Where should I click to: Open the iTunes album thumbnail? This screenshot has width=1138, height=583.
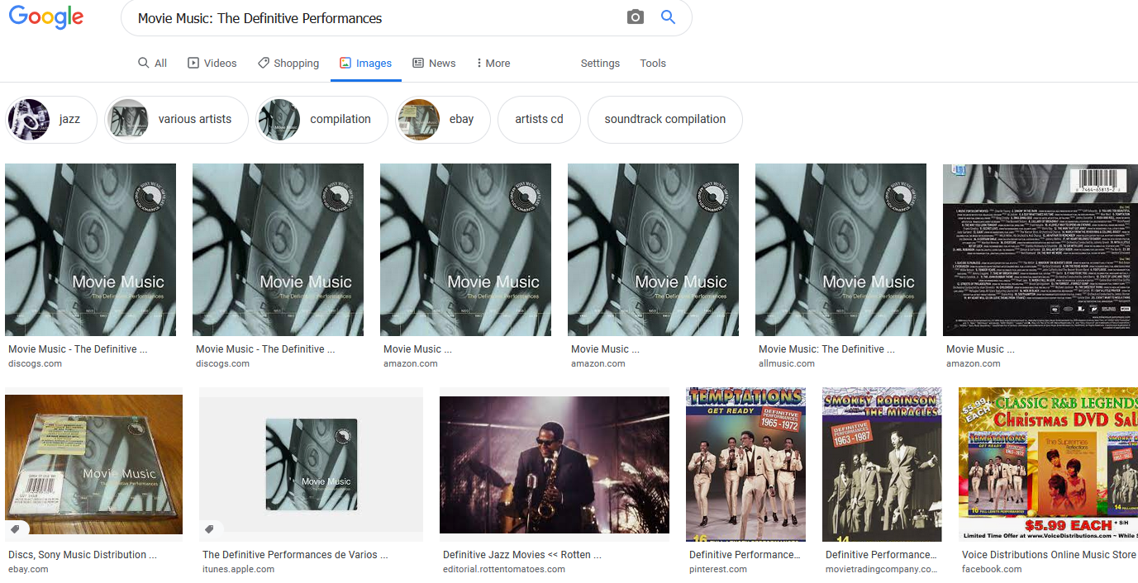(311, 464)
